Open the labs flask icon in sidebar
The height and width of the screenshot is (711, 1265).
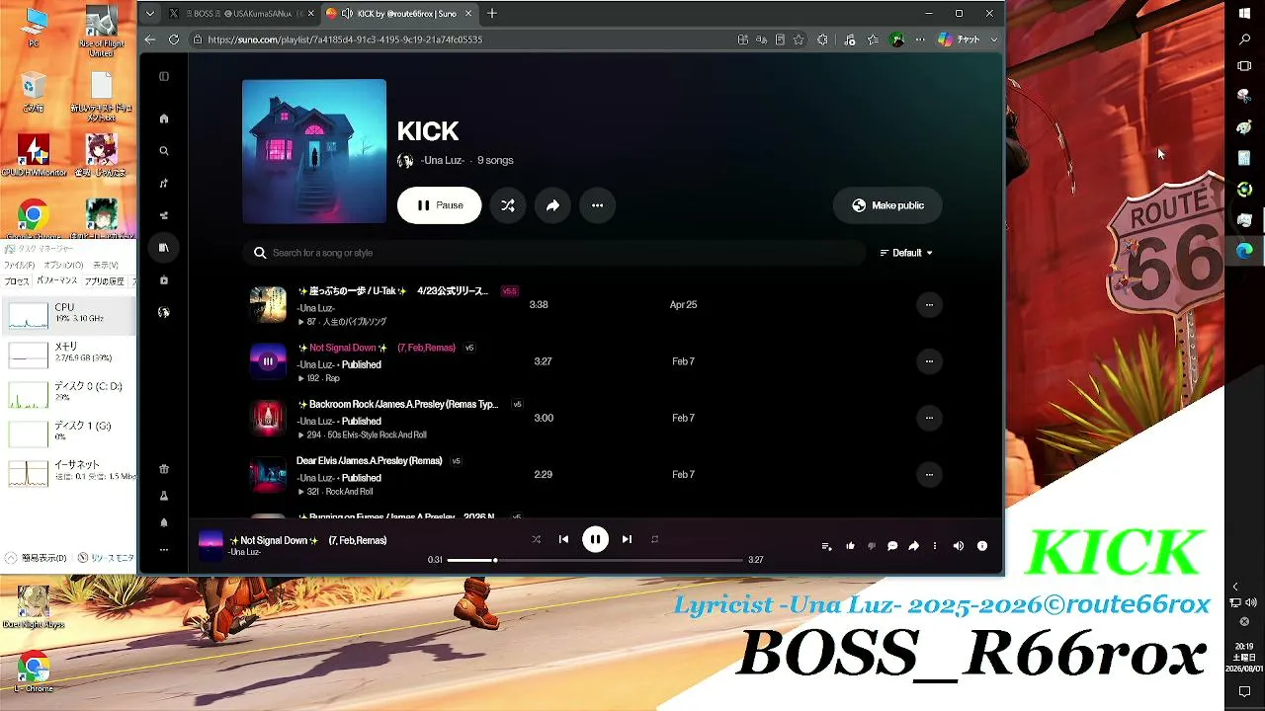(x=164, y=496)
